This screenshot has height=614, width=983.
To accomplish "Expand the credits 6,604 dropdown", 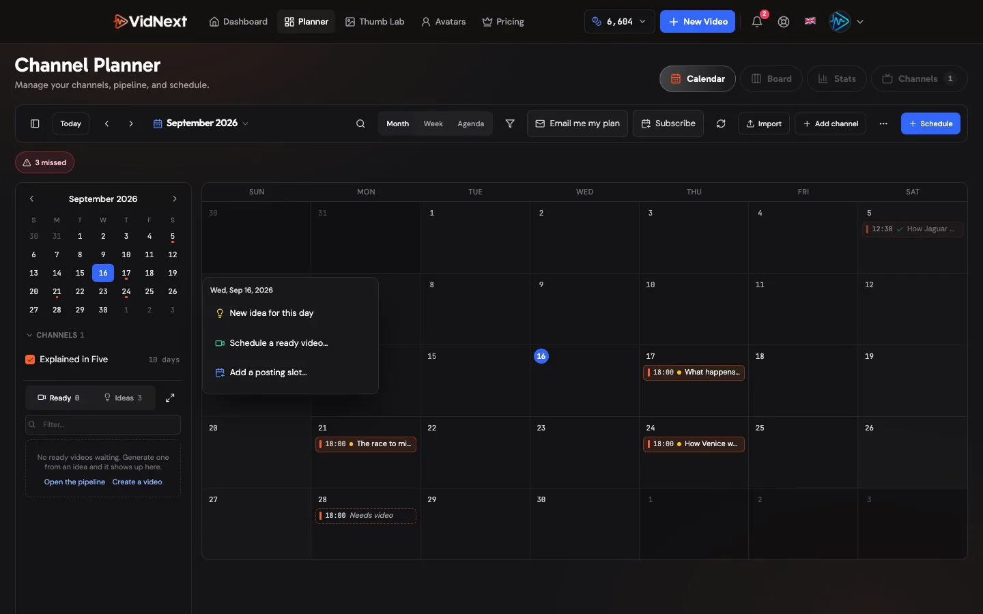I will (x=619, y=22).
